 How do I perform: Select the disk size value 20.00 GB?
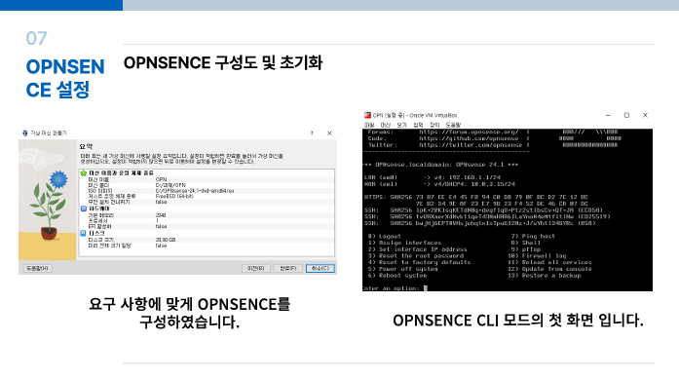(x=166, y=240)
